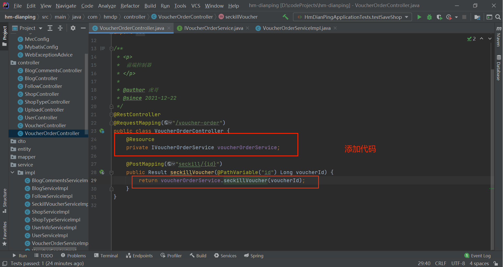Screen dimensions: 503x267
Task: Toggle rendered view of doc comment
Action: (x=103, y=49)
